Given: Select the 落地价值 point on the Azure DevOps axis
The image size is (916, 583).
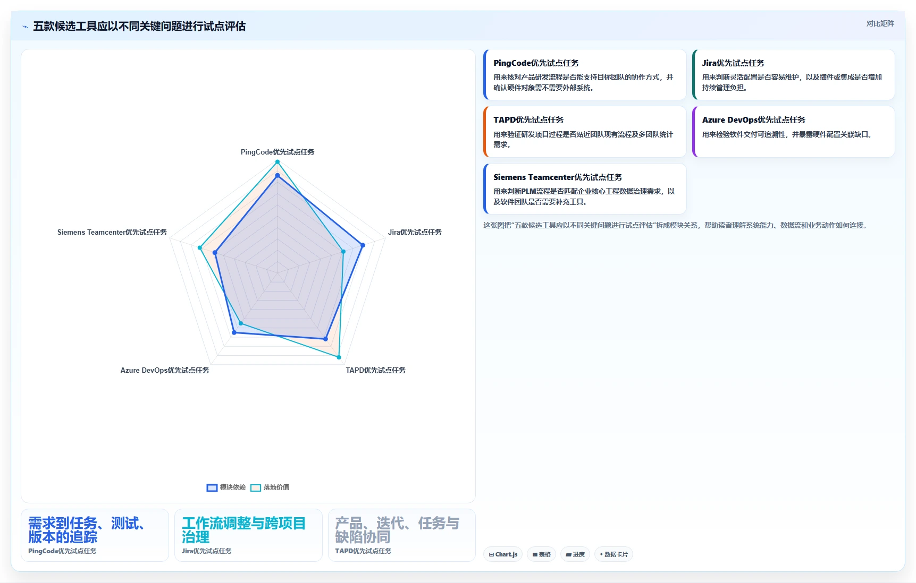Looking at the screenshot, I should pos(241,323).
